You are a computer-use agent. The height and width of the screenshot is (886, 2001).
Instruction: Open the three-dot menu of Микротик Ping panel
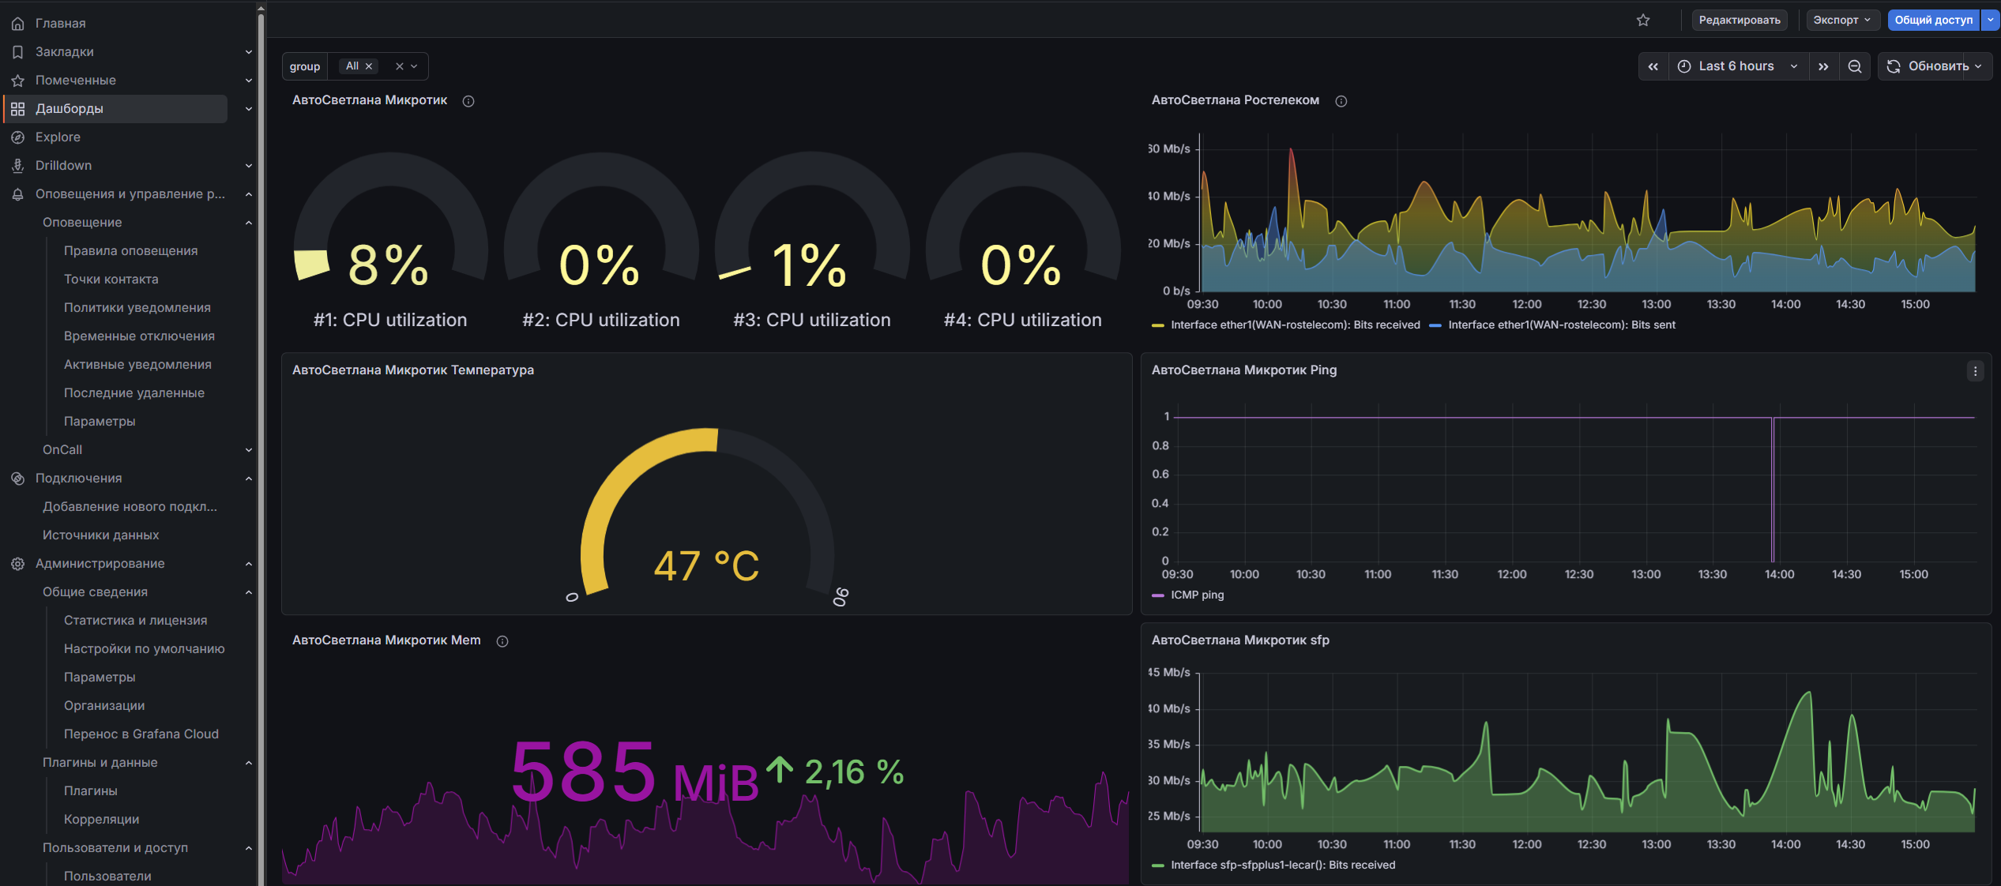(1975, 371)
